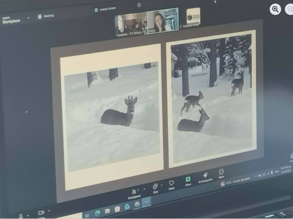Click the zoom-in magnifier icon
This screenshot has width=293, height=219.
coord(275,9)
